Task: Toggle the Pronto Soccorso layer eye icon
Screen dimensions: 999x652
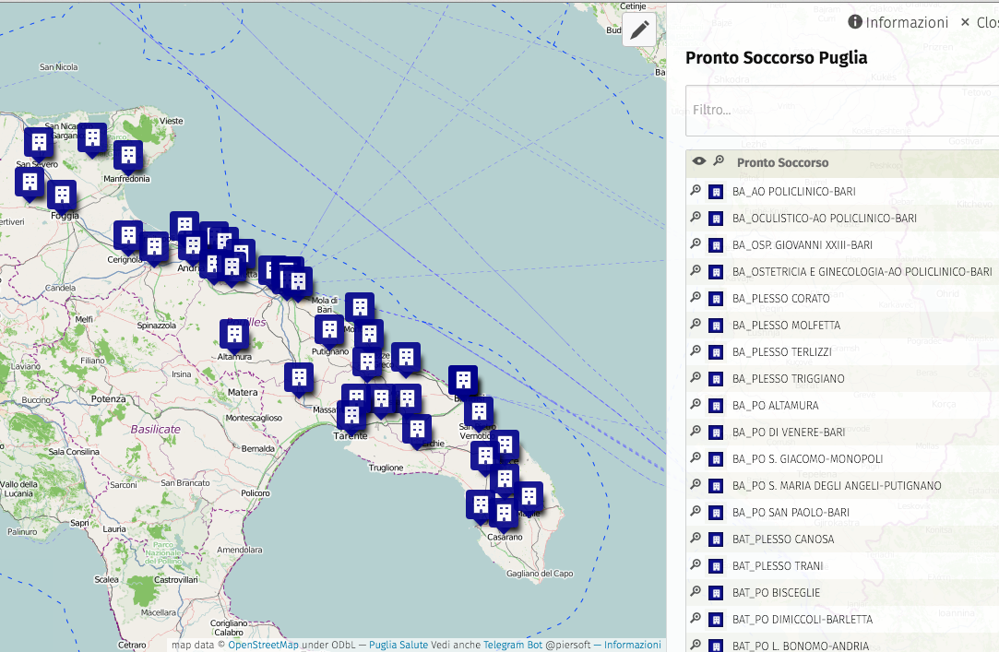Action: (699, 161)
